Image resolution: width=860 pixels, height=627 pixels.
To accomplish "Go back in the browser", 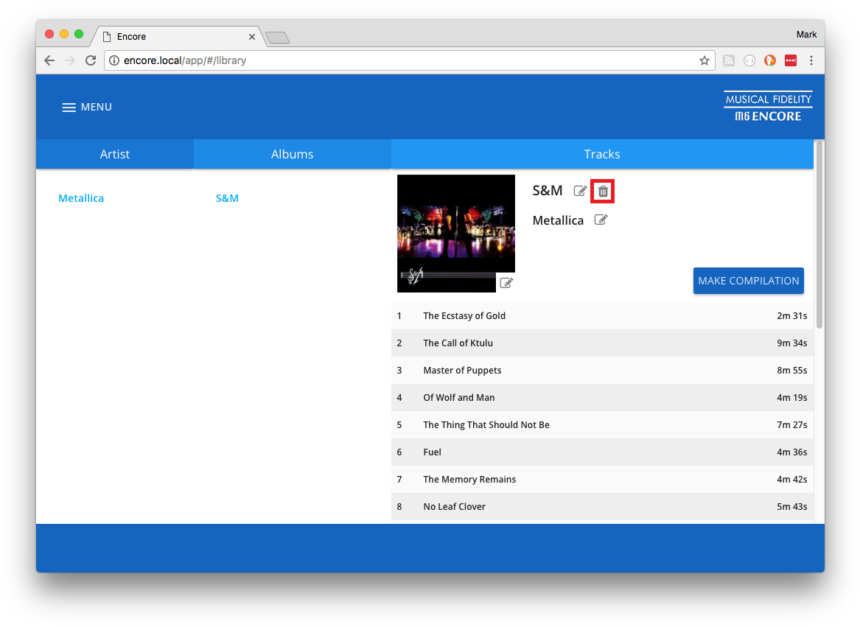I will click(x=49, y=60).
